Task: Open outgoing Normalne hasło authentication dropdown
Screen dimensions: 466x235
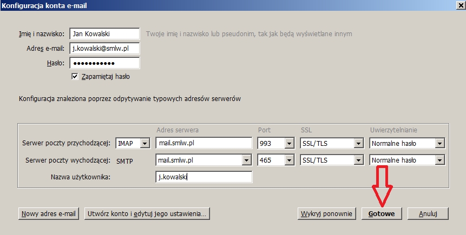Action: pos(439,160)
